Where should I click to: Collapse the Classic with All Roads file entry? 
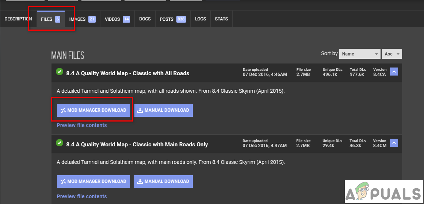(x=394, y=72)
